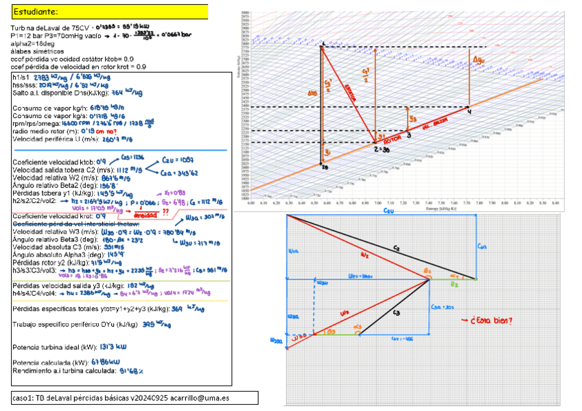Click point '2=3s' on the h-s chart

tap(382, 150)
